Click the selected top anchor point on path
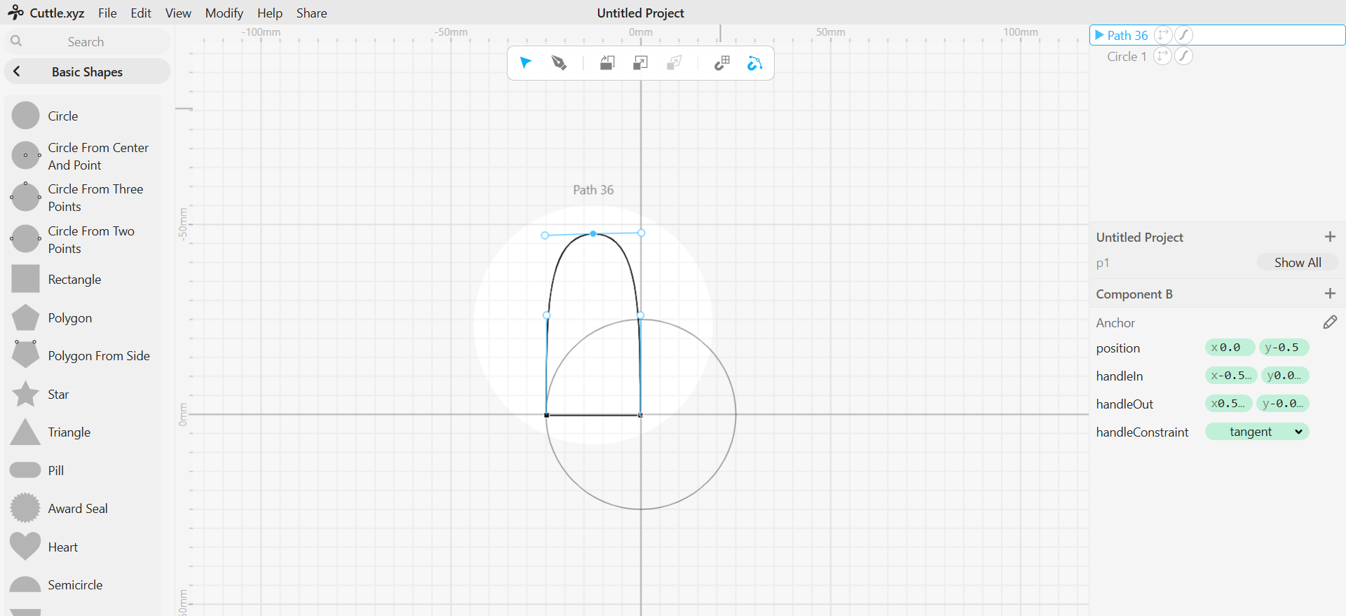The width and height of the screenshot is (1346, 616). pyautogui.click(x=593, y=233)
